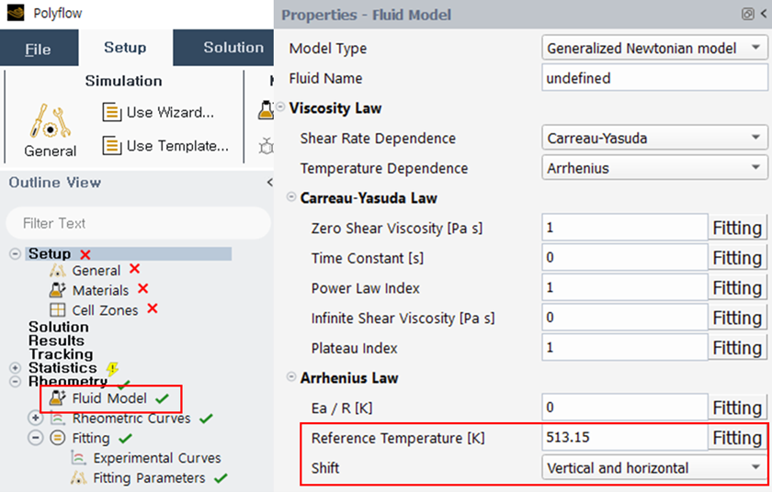Open the Shear Rate Dependence dropdown

point(654,139)
